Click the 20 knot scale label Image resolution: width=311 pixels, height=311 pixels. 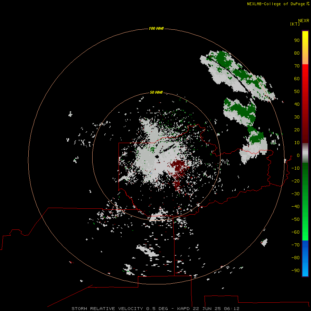tap(297, 130)
